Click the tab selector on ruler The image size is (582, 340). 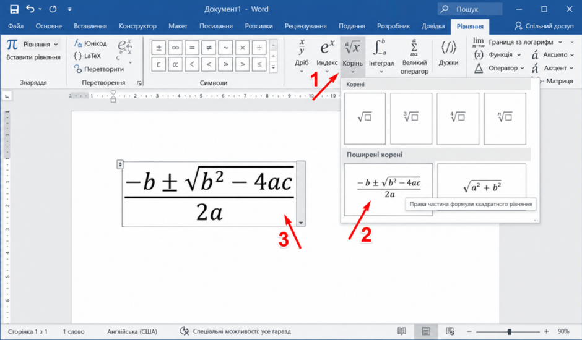click(x=7, y=96)
